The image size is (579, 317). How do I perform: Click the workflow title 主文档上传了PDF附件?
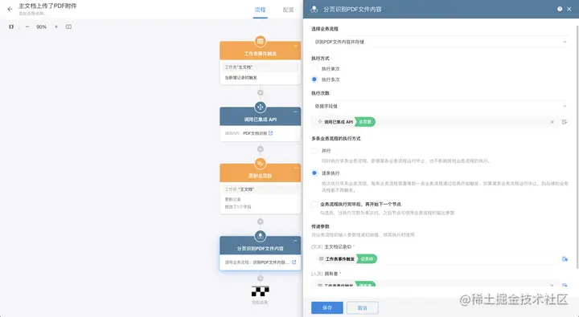point(47,6)
